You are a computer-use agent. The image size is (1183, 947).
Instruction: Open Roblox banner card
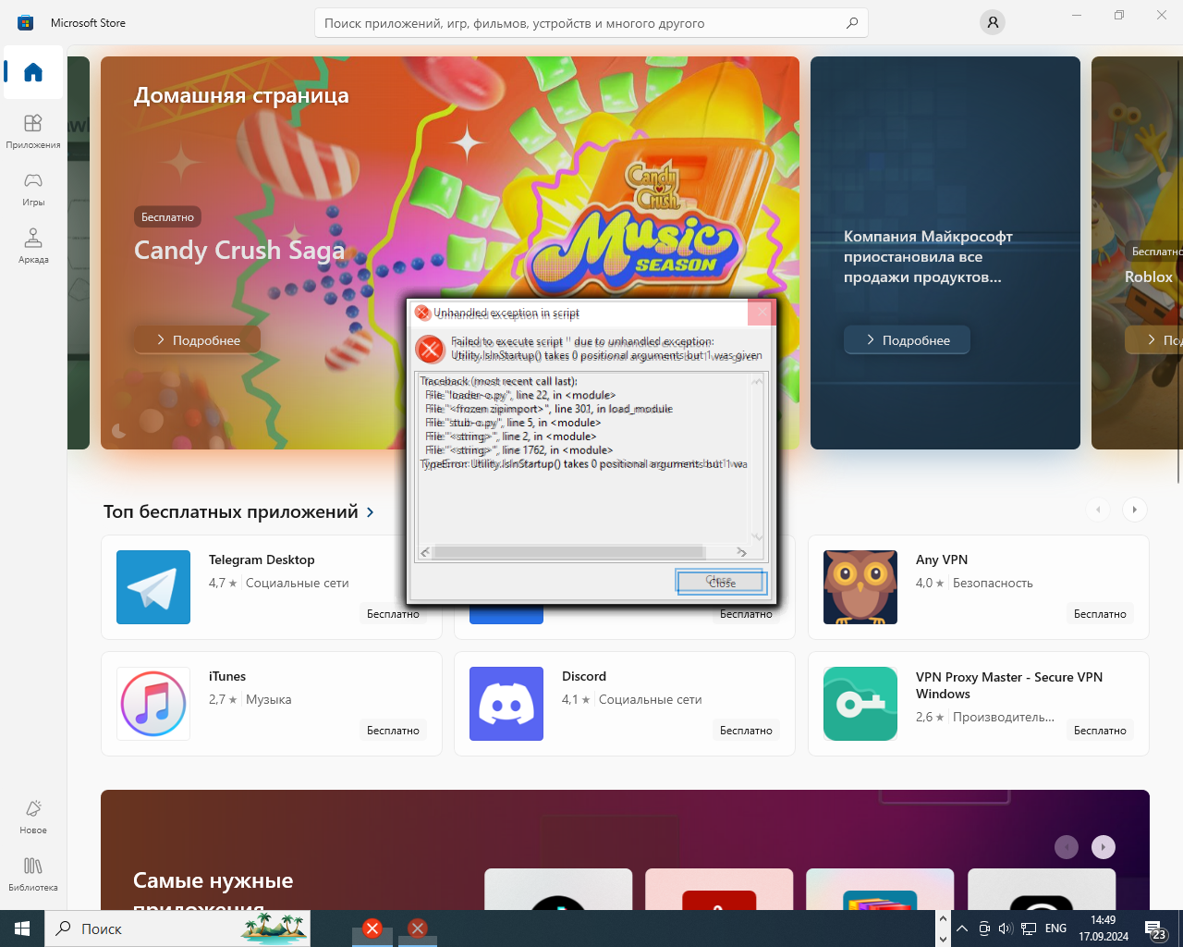(1137, 252)
